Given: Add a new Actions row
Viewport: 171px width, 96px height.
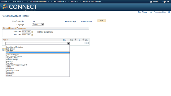Looking at the screenshot, I should (85, 43).
